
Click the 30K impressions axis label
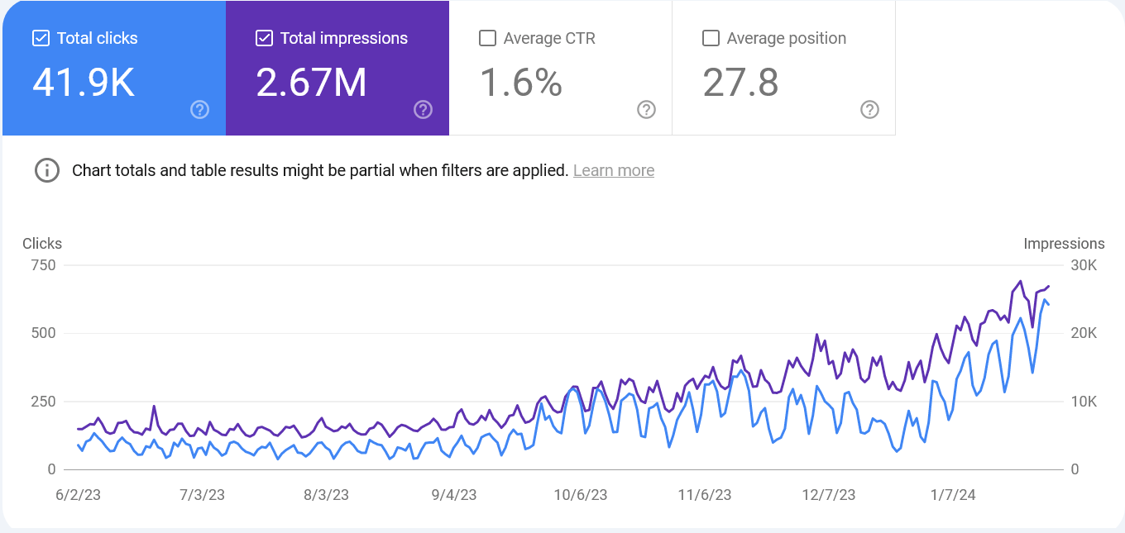[x=1083, y=265]
